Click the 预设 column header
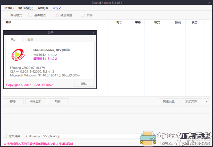 coord(178,22)
